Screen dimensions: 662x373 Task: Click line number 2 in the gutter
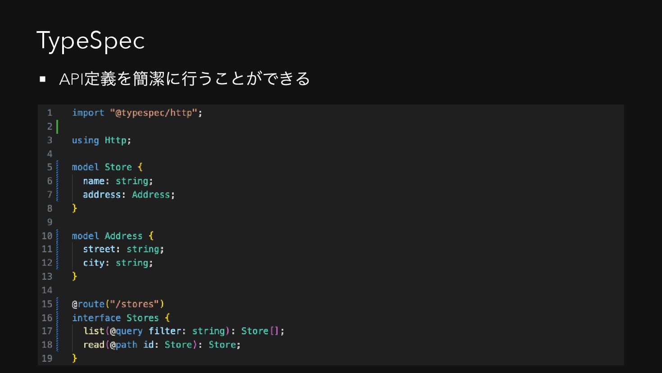tap(50, 127)
